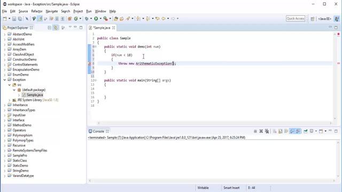Open the Refactor menu
The image size is (342, 192).
coord(37,11)
